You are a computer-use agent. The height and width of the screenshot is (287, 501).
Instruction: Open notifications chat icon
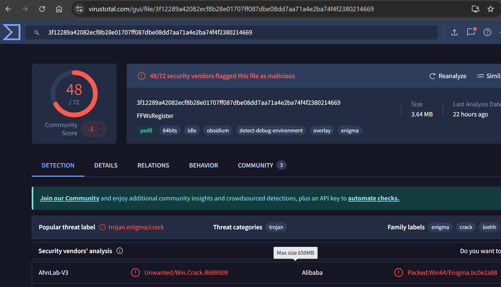[x=471, y=32]
